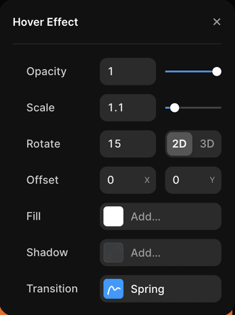Viewport: 235px width, 315px height.
Task: Click the empty Shadow swatch
Action: coord(113,253)
